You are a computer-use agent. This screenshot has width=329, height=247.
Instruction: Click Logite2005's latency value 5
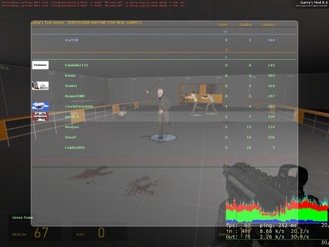point(273,148)
